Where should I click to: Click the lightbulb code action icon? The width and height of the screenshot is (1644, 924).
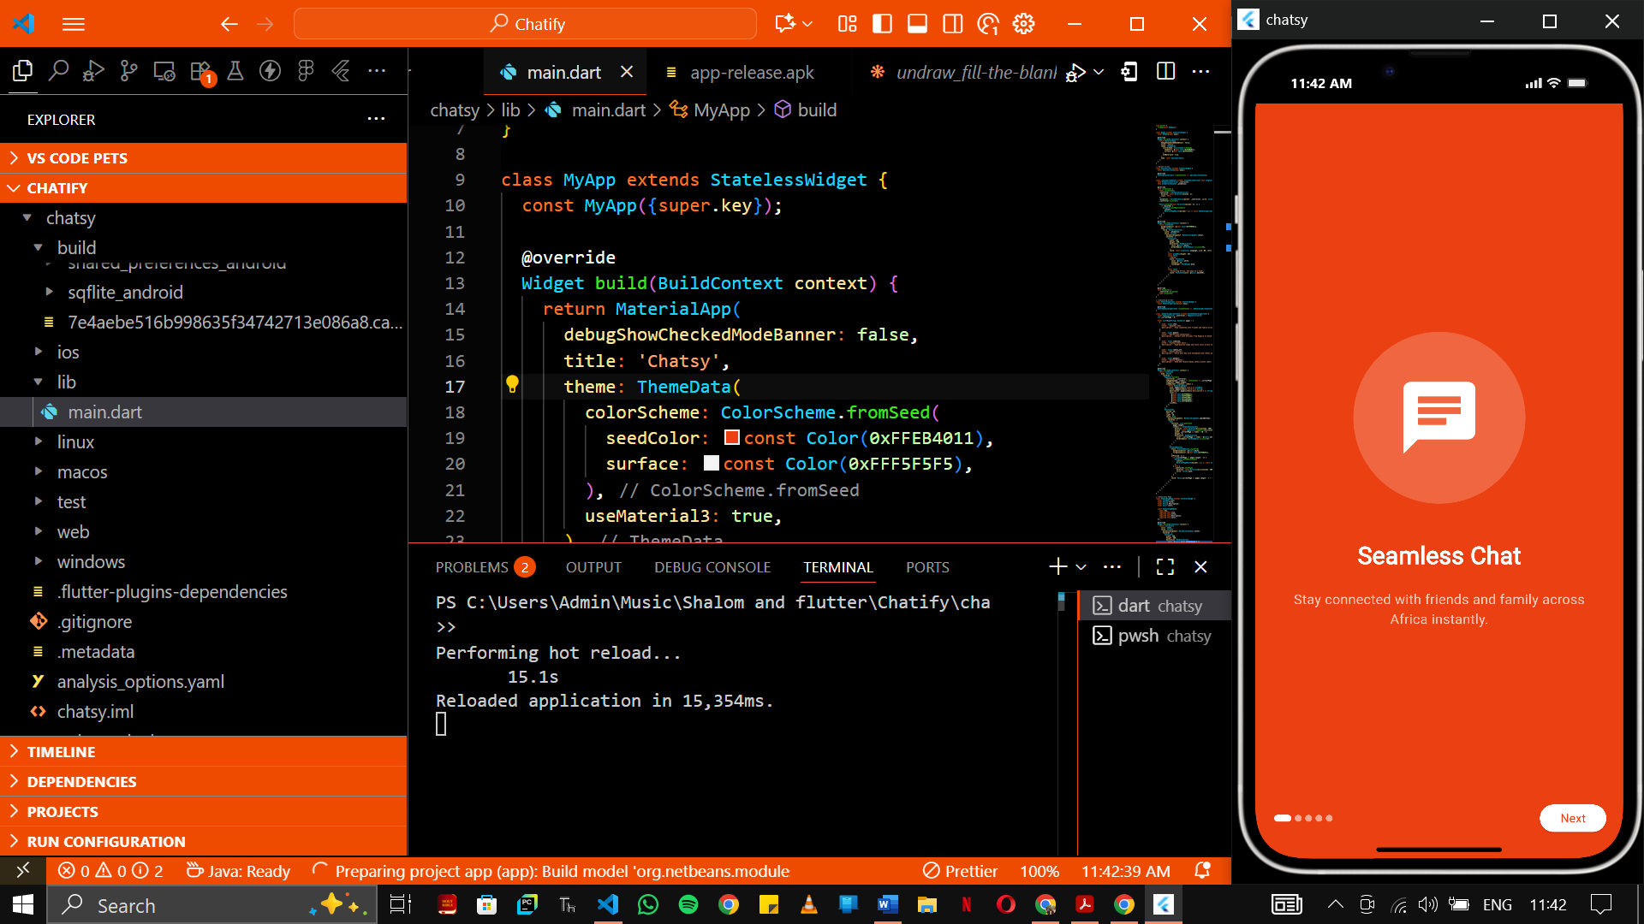point(512,384)
